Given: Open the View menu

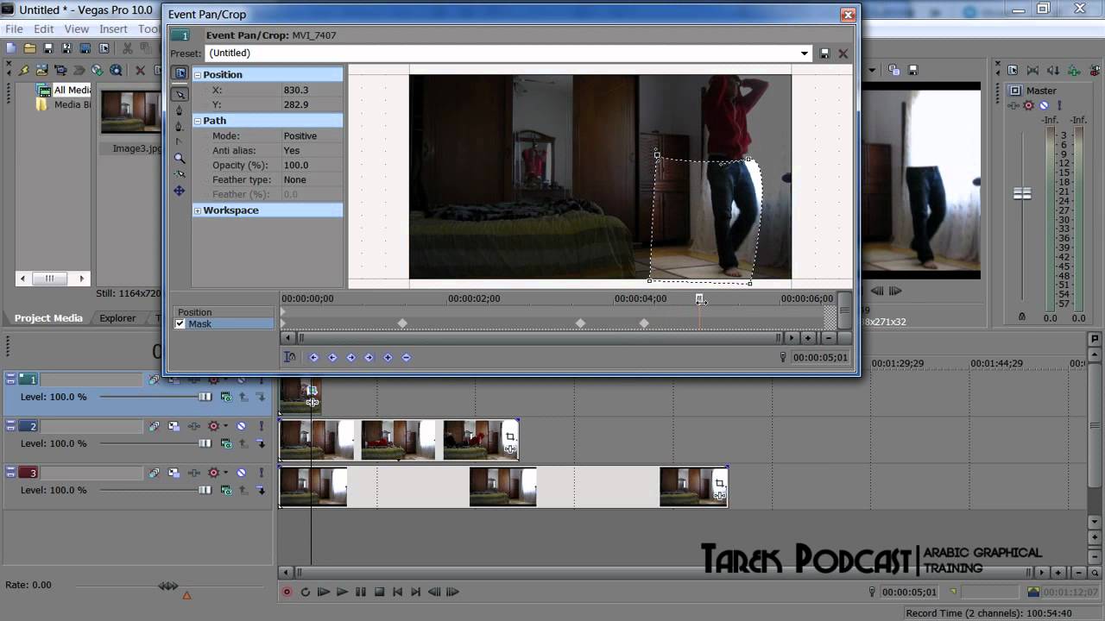Looking at the screenshot, I should pos(76,29).
